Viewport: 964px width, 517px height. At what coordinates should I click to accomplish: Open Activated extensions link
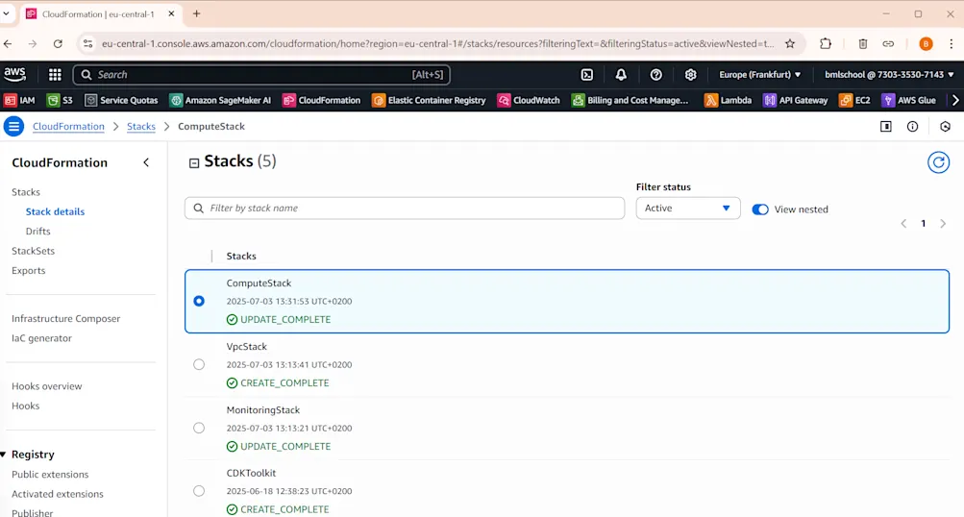57,494
